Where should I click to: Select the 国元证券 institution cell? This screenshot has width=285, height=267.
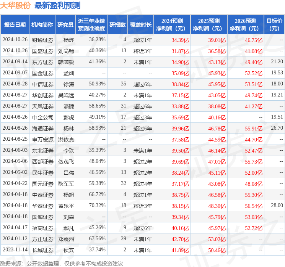43,183
